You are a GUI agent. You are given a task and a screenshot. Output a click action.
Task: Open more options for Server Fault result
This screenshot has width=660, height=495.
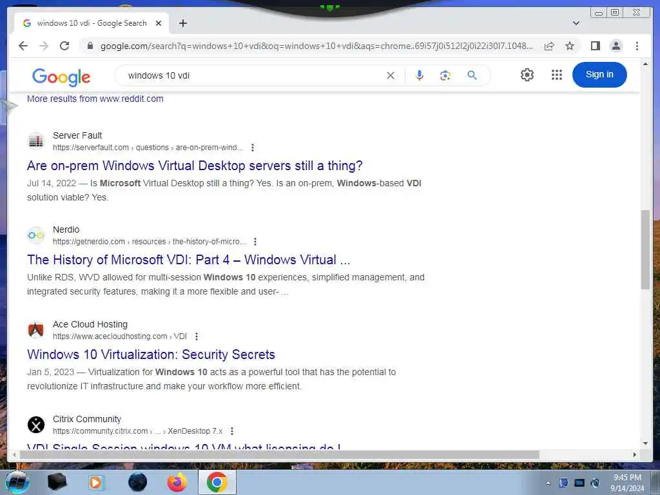252,148
